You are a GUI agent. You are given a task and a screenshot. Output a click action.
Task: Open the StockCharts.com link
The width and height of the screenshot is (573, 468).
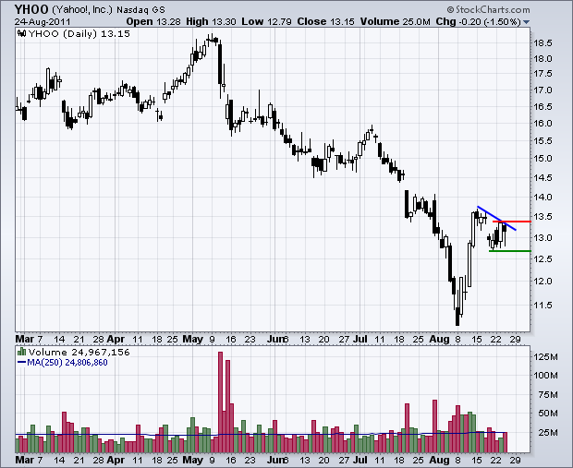click(493, 9)
